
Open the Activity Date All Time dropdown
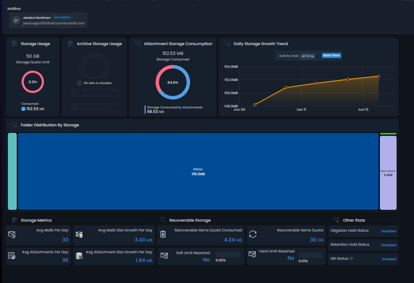308,56
